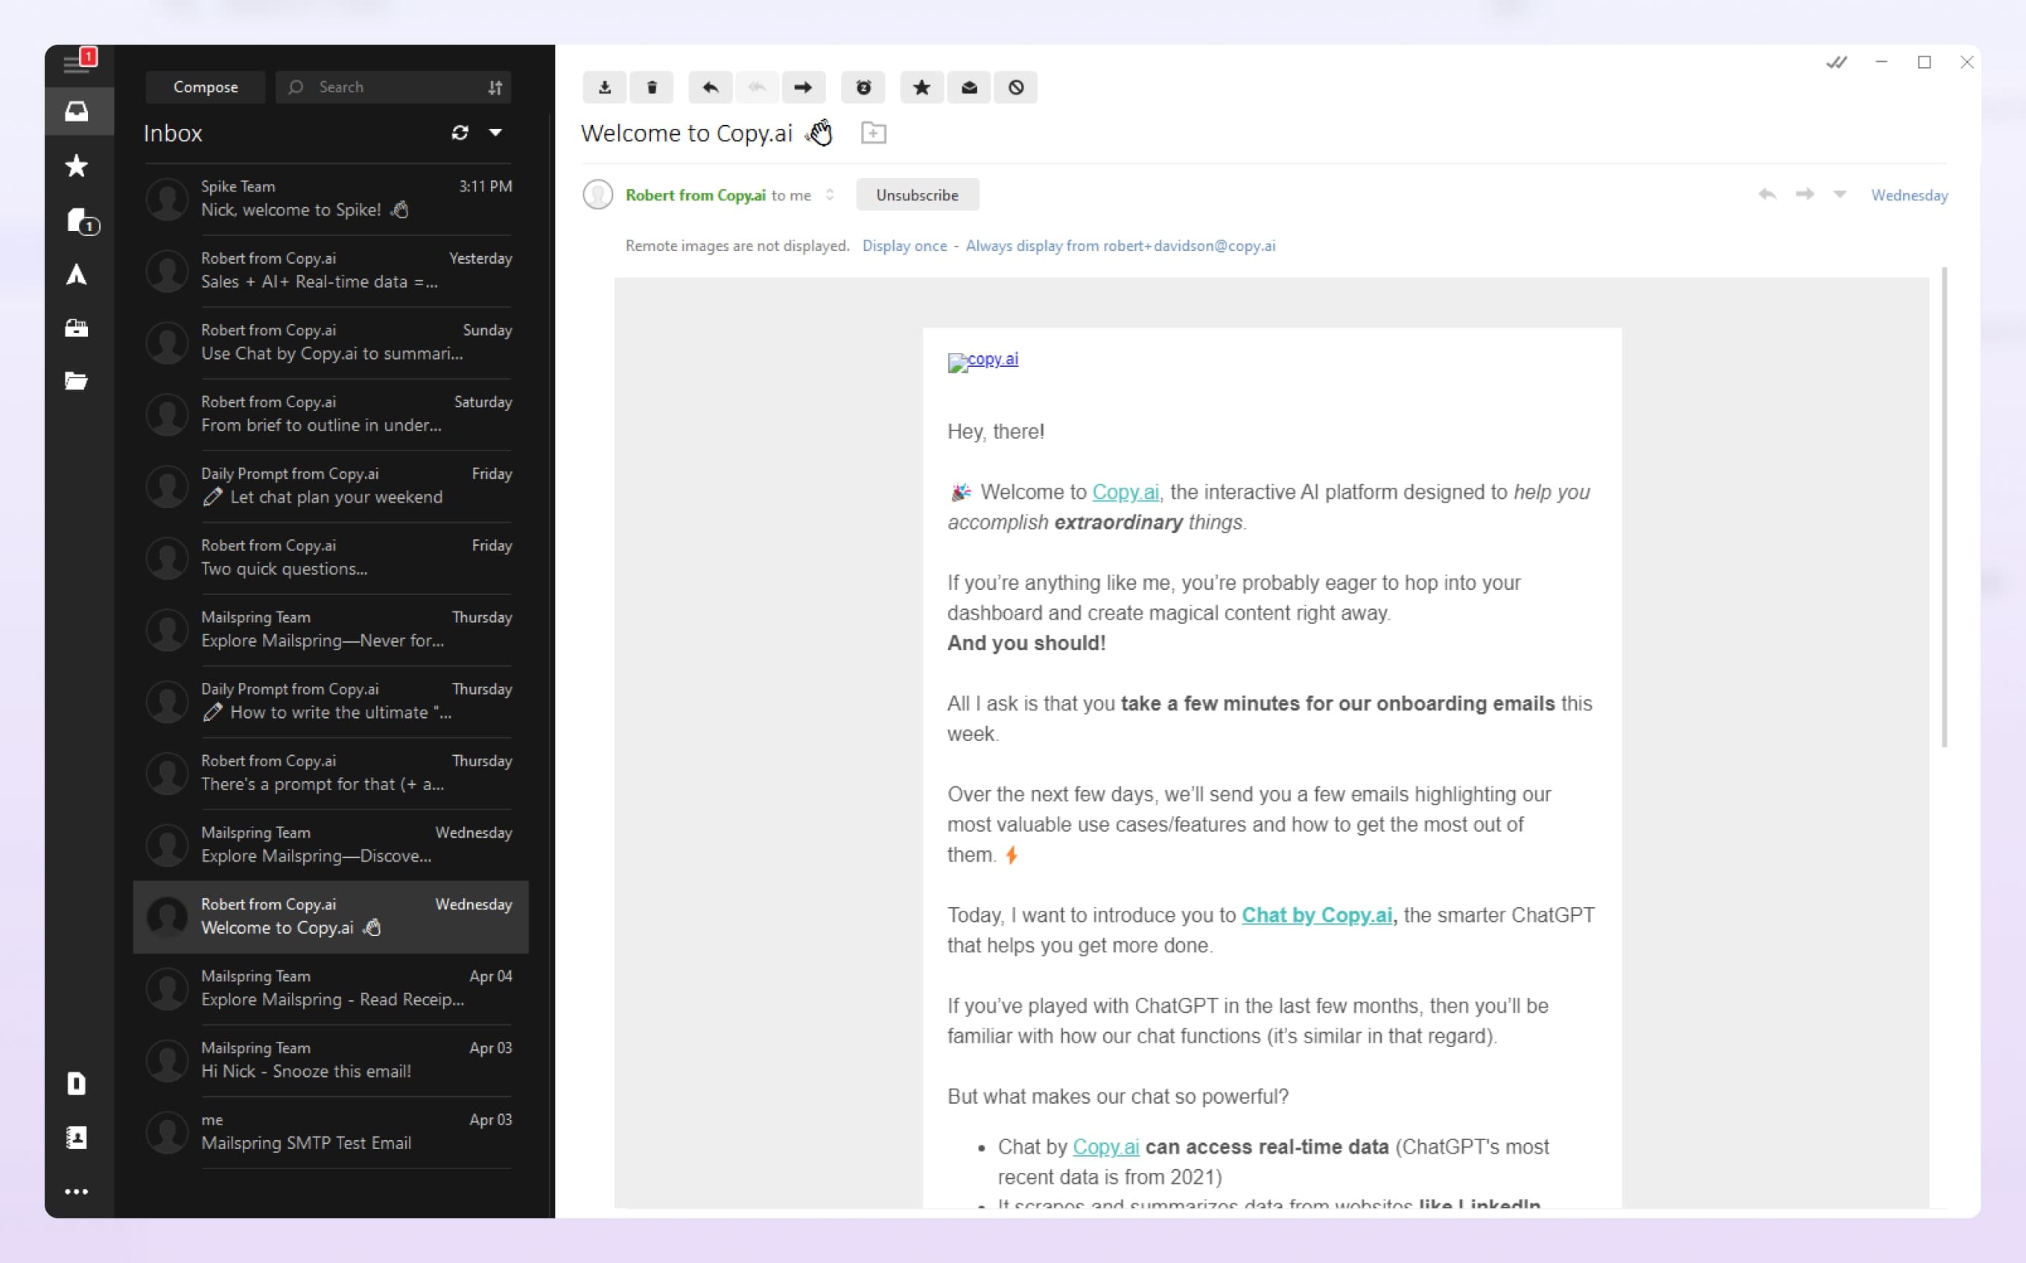Refresh the Inbox
The width and height of the screenshot is (2026, 1263).
[x=460, y=132]
